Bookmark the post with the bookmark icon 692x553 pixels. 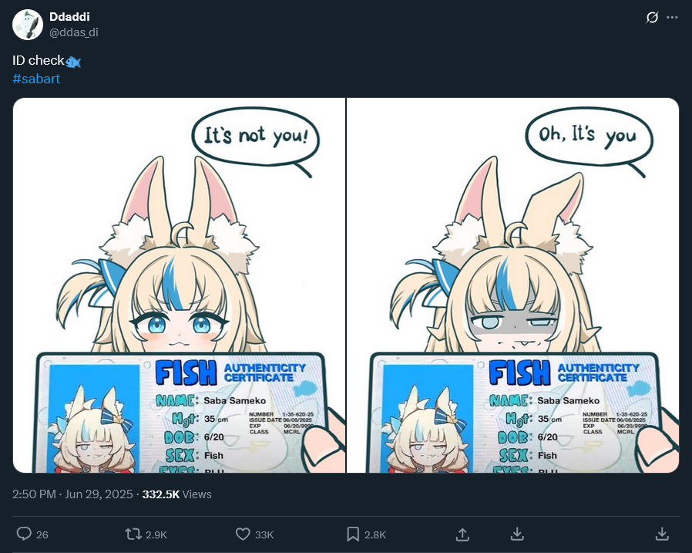tap(353, 534)
